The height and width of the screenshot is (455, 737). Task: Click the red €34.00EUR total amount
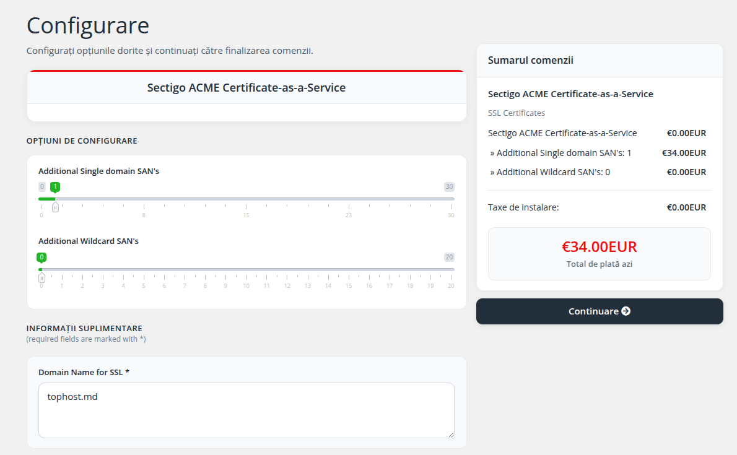click(600, 247)
